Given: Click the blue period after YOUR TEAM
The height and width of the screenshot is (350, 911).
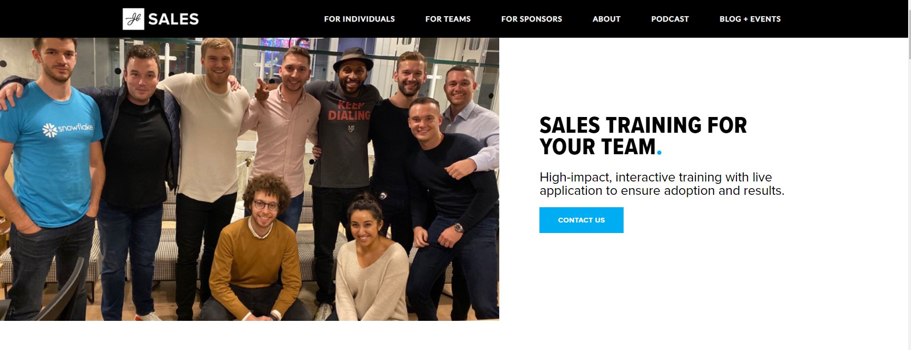Looking at the screenshot, I should (659, 153).
